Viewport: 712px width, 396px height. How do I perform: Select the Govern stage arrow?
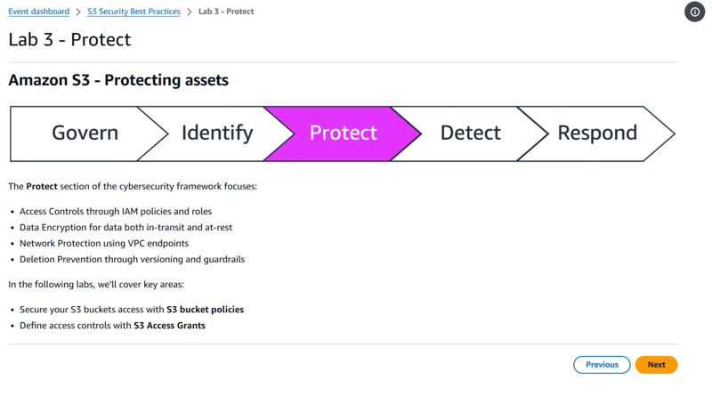click(85, 133)
